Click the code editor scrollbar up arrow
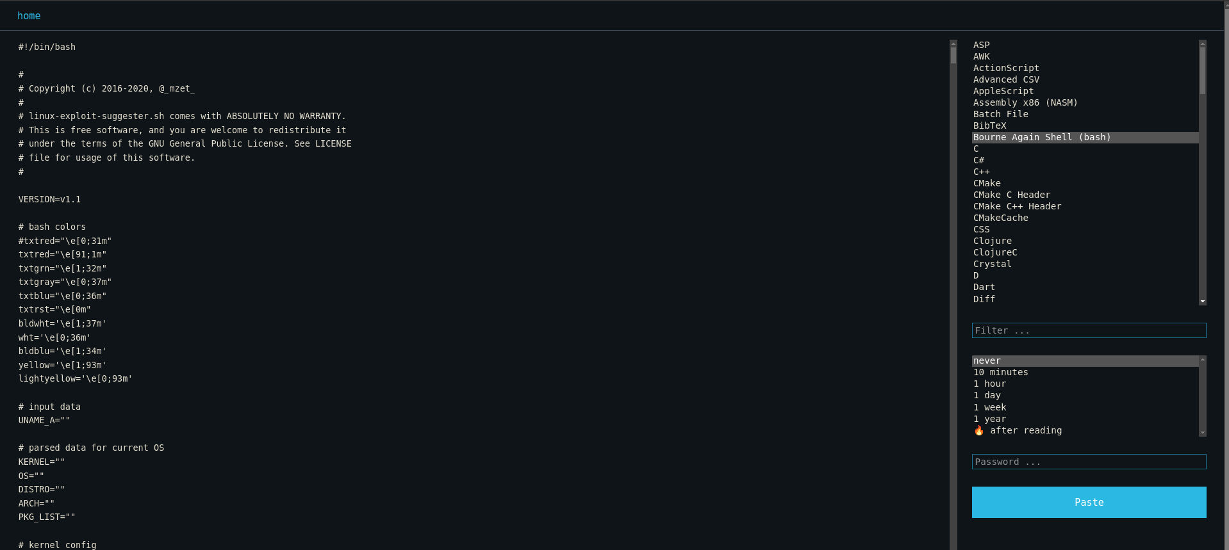This screenshot has width=1229, height=550. pos(953,44)
